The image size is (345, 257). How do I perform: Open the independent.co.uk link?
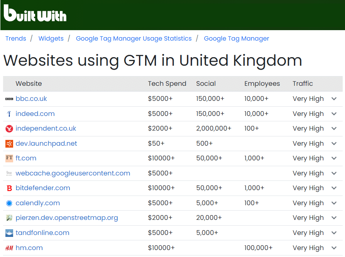(46, 128)
